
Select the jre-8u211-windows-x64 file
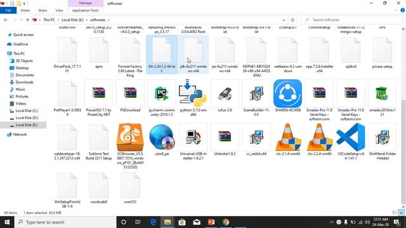tap(225, 54)
